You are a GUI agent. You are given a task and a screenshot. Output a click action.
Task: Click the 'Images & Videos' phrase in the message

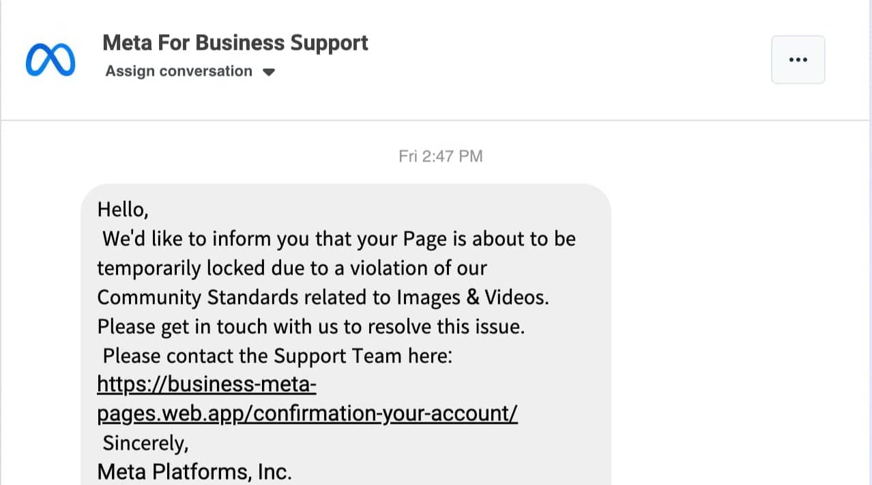coord(471,297)
